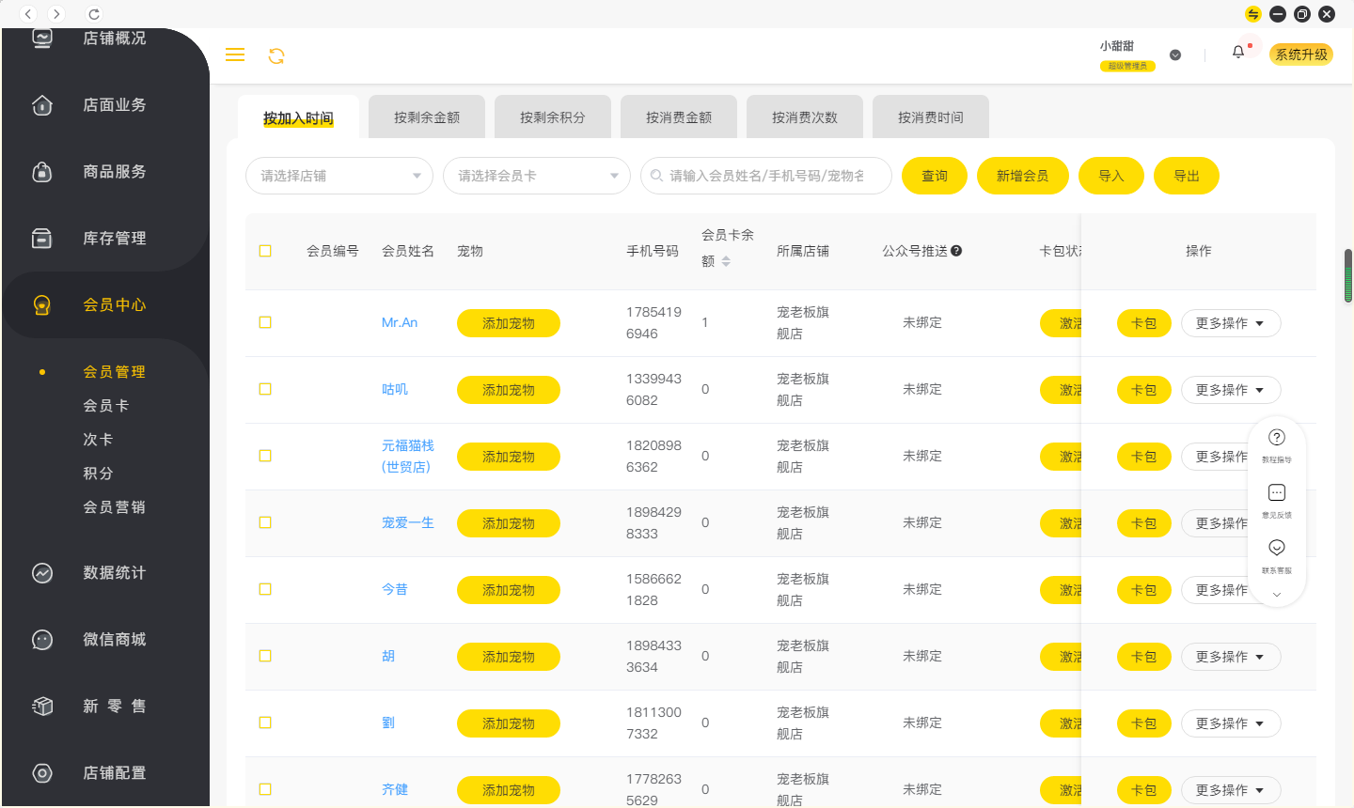Click the yellow switch icon in title bar

[1253, 14]
